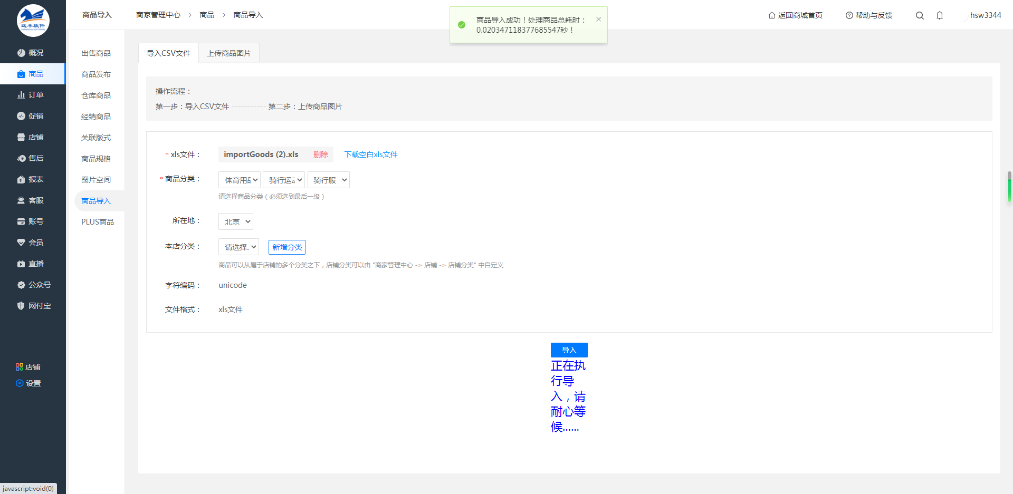Open the 网付宝 shield icon in sidebar
This screenshot has width=1013, height=494.
pos(21,306)
